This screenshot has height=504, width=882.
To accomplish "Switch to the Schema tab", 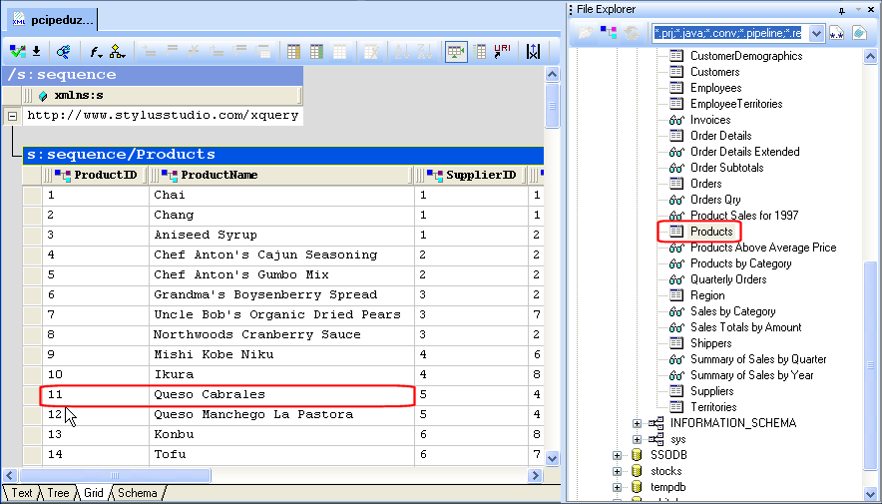I will [137, 493].
